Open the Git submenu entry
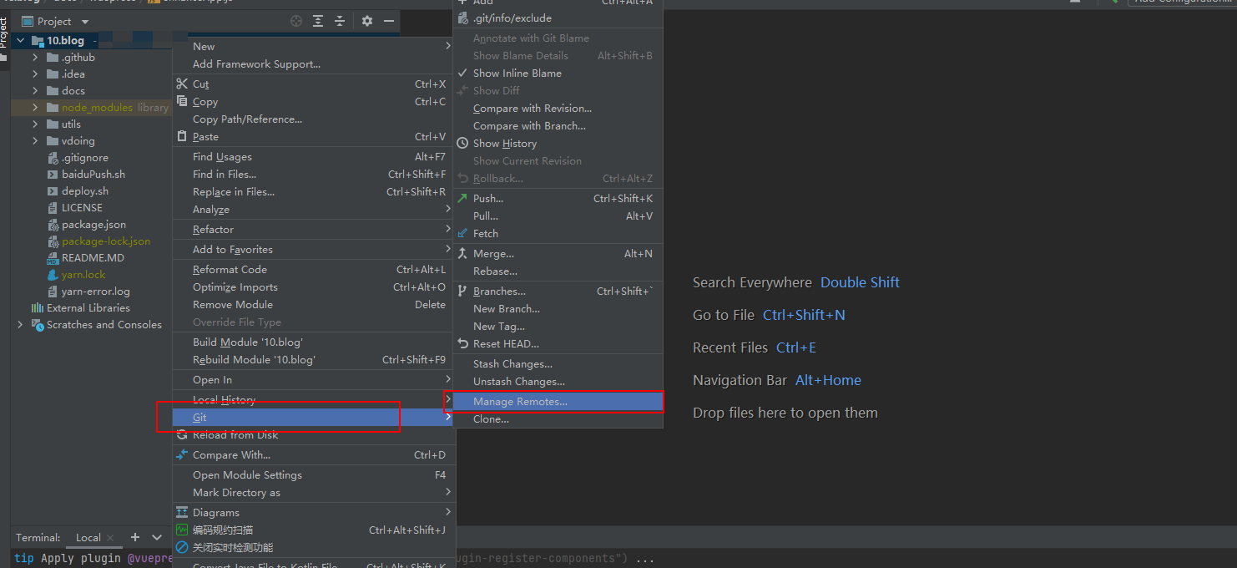 pos(313,417)
